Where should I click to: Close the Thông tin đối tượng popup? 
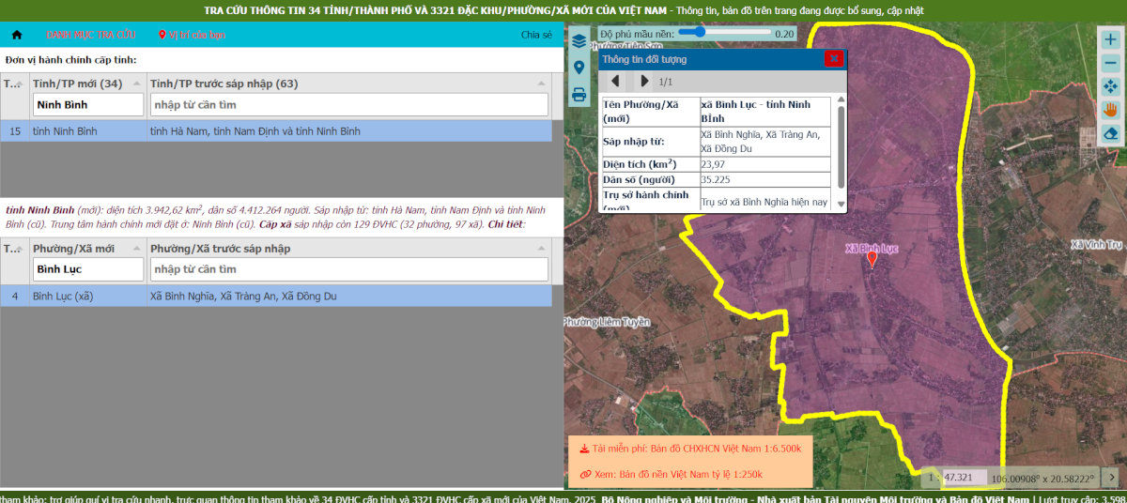[833, 58]
